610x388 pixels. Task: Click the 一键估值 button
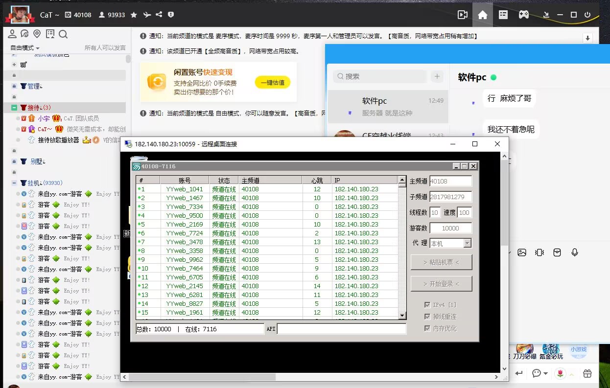point(273,83)
